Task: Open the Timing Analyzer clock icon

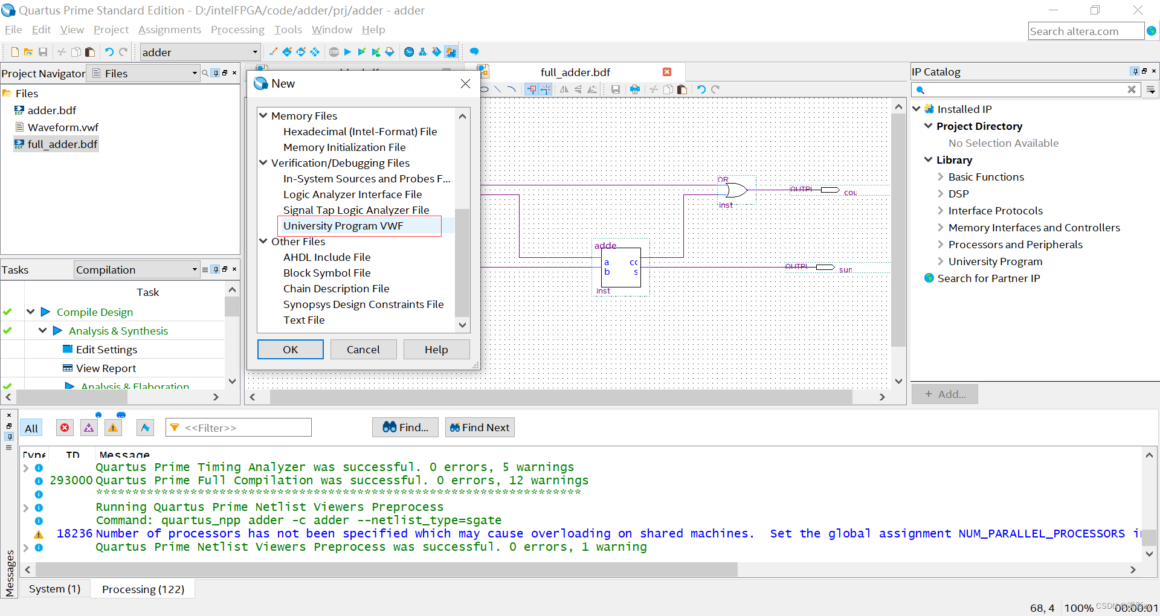Action: pyautogui.click(x=409, y=52)
